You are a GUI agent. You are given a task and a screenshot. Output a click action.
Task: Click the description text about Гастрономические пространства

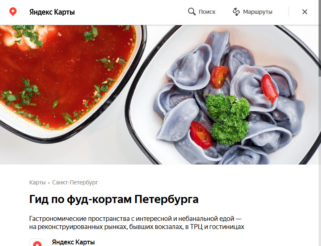(137, 222)
